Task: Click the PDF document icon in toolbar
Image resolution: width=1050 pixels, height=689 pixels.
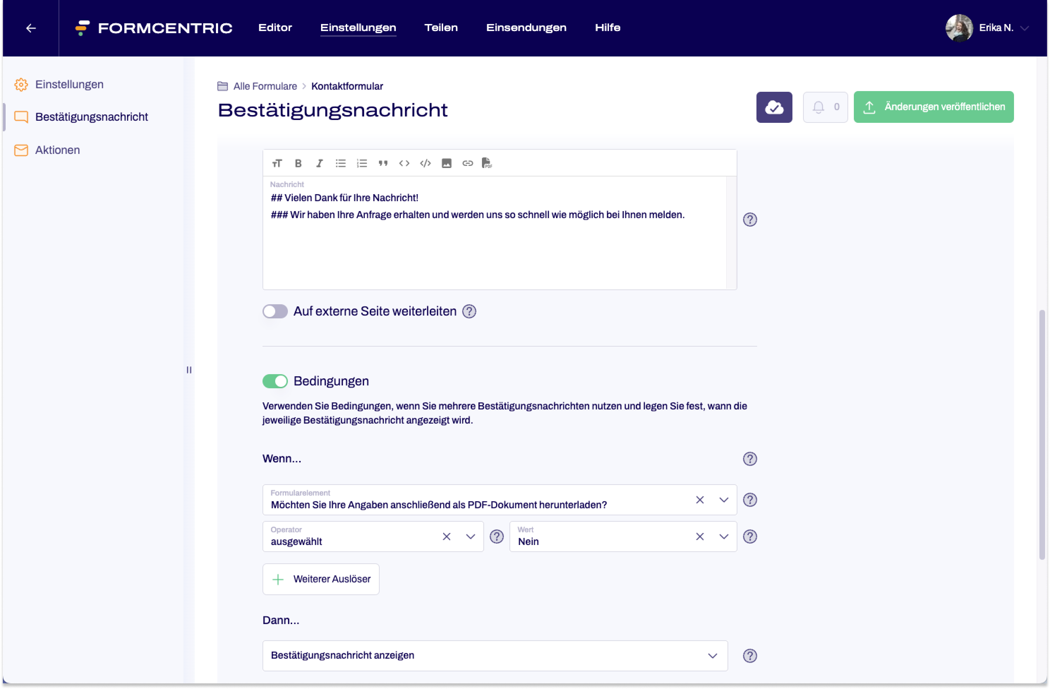Action: (487, 163)
